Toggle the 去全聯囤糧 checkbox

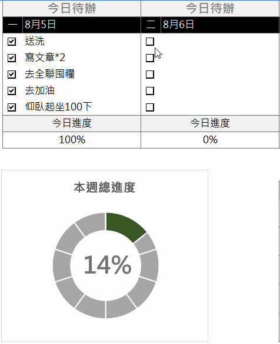(11, 75)
